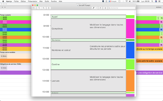Open the Share button in Preview toolbar

coord(49,8)
